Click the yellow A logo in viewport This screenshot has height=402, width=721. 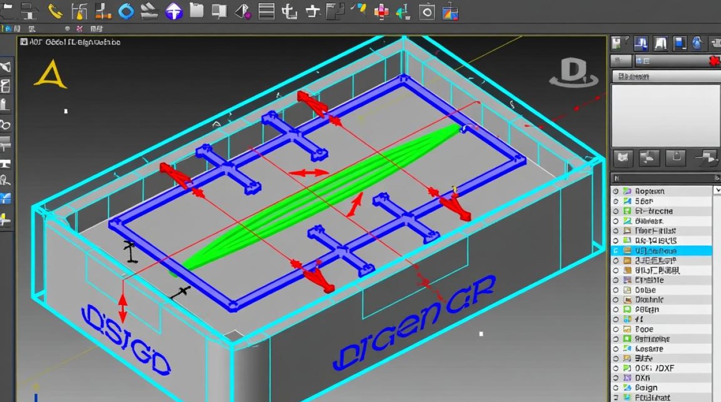50,74
